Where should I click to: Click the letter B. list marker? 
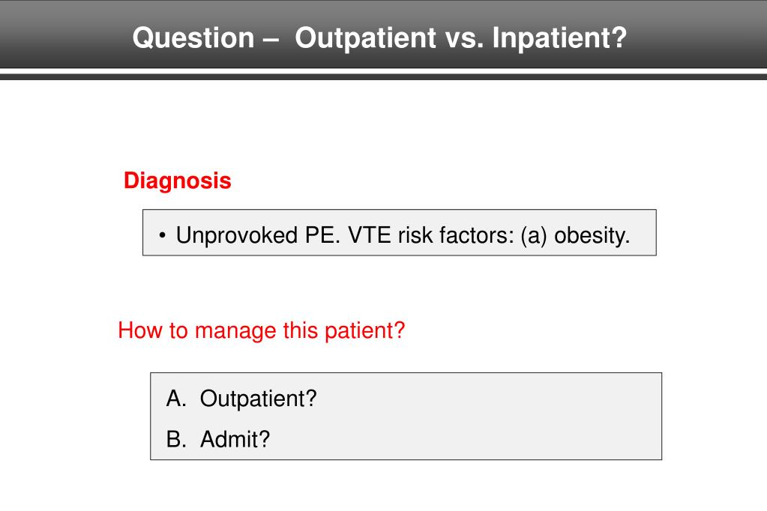[176, 439]
